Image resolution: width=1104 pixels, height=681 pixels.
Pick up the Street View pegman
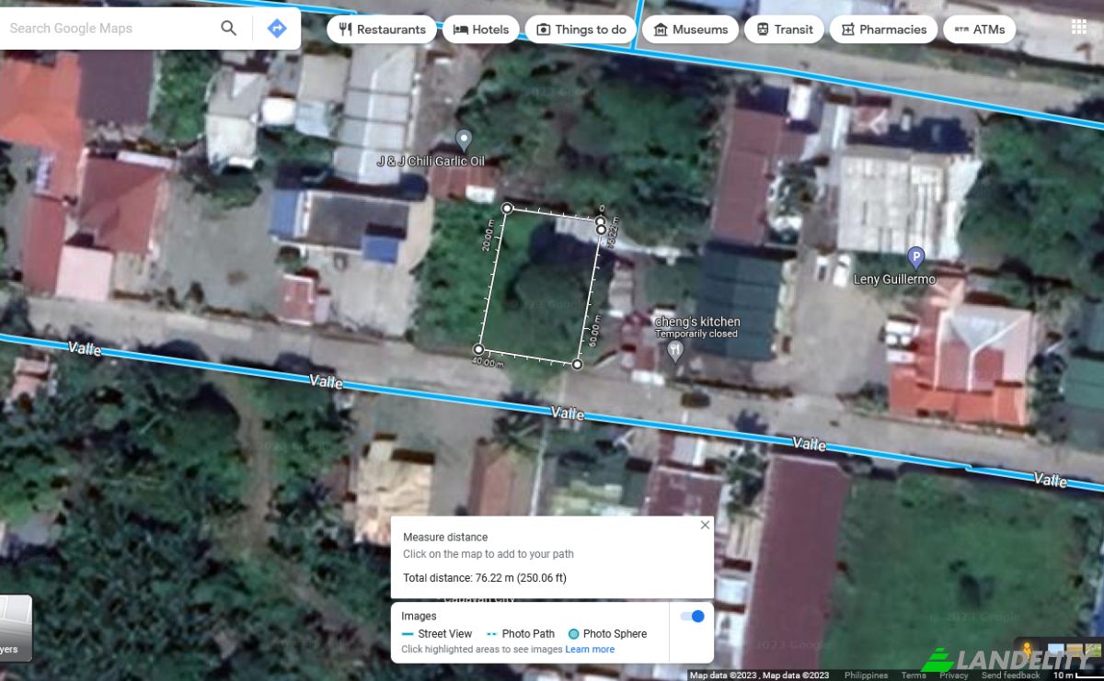pos(1027,652)
